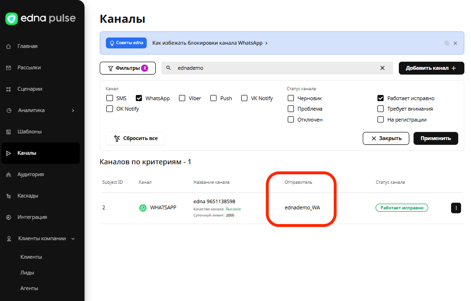
Task: Open Шаблоны in the sidebar
Action: pyautogui.click(x=29, y=132)
